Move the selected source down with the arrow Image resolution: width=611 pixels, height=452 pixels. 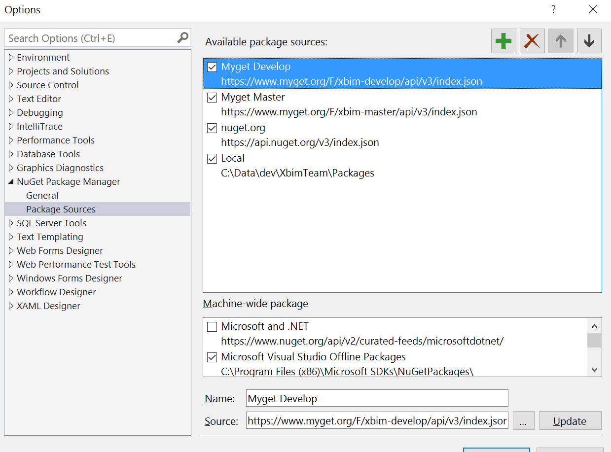coord(589,41)
